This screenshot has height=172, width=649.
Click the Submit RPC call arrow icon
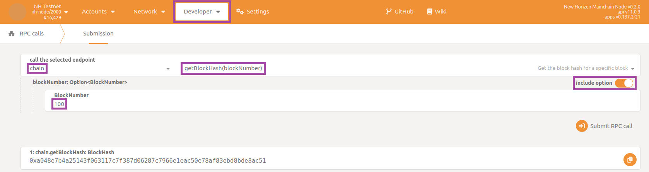point(582,126)
